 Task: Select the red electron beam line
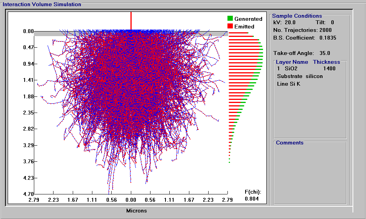tap(131, 21)
